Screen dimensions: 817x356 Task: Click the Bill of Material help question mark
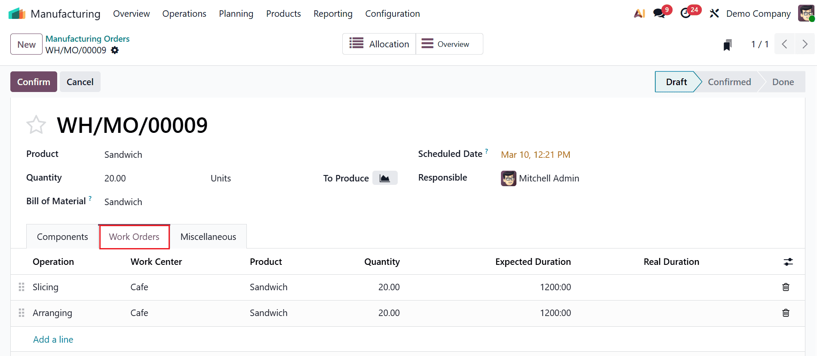pos(90,198)
